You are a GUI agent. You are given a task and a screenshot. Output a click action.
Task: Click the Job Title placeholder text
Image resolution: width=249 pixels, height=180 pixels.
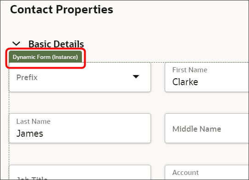pyautogui.click(x=32, y=178)
